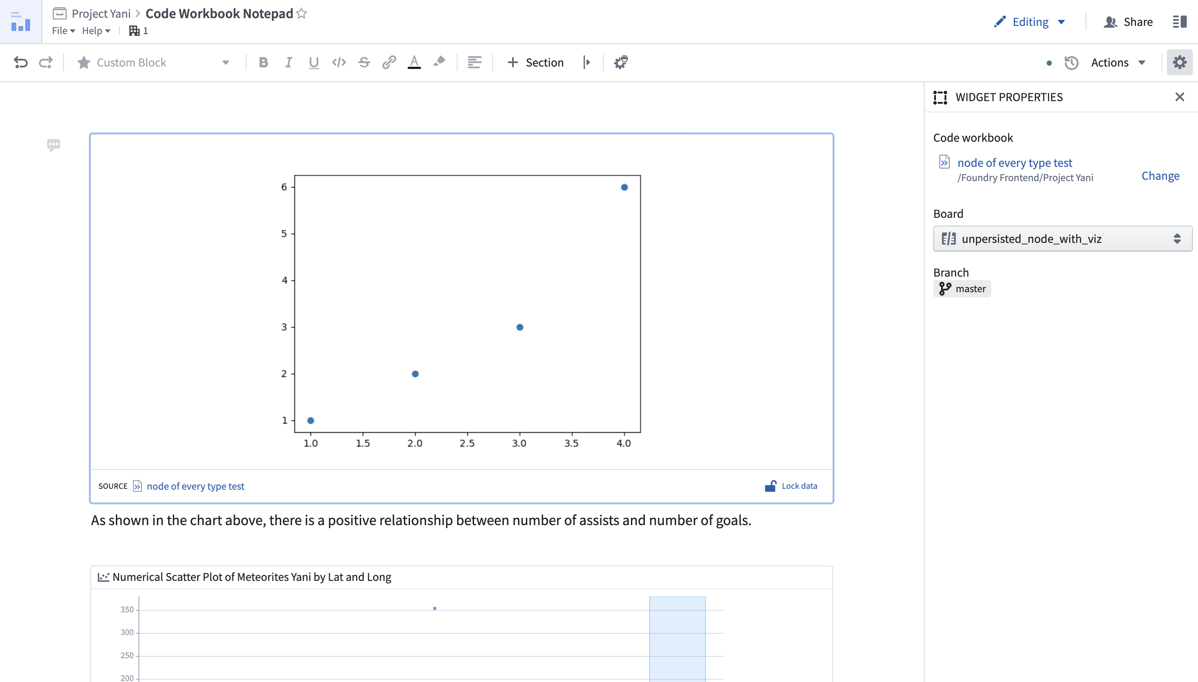Pick the highlighter color tool

pos(439,62)
